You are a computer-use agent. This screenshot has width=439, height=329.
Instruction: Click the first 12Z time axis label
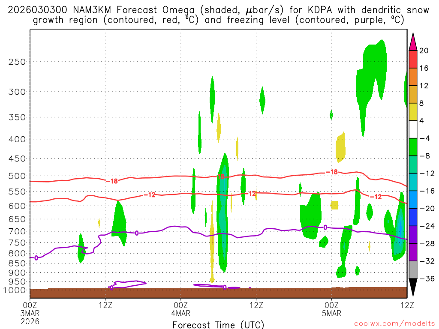coord(105,305)
